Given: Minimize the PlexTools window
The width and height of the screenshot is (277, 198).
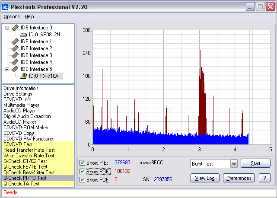Looking at the screenshot, I should click(x=250, y=7).
